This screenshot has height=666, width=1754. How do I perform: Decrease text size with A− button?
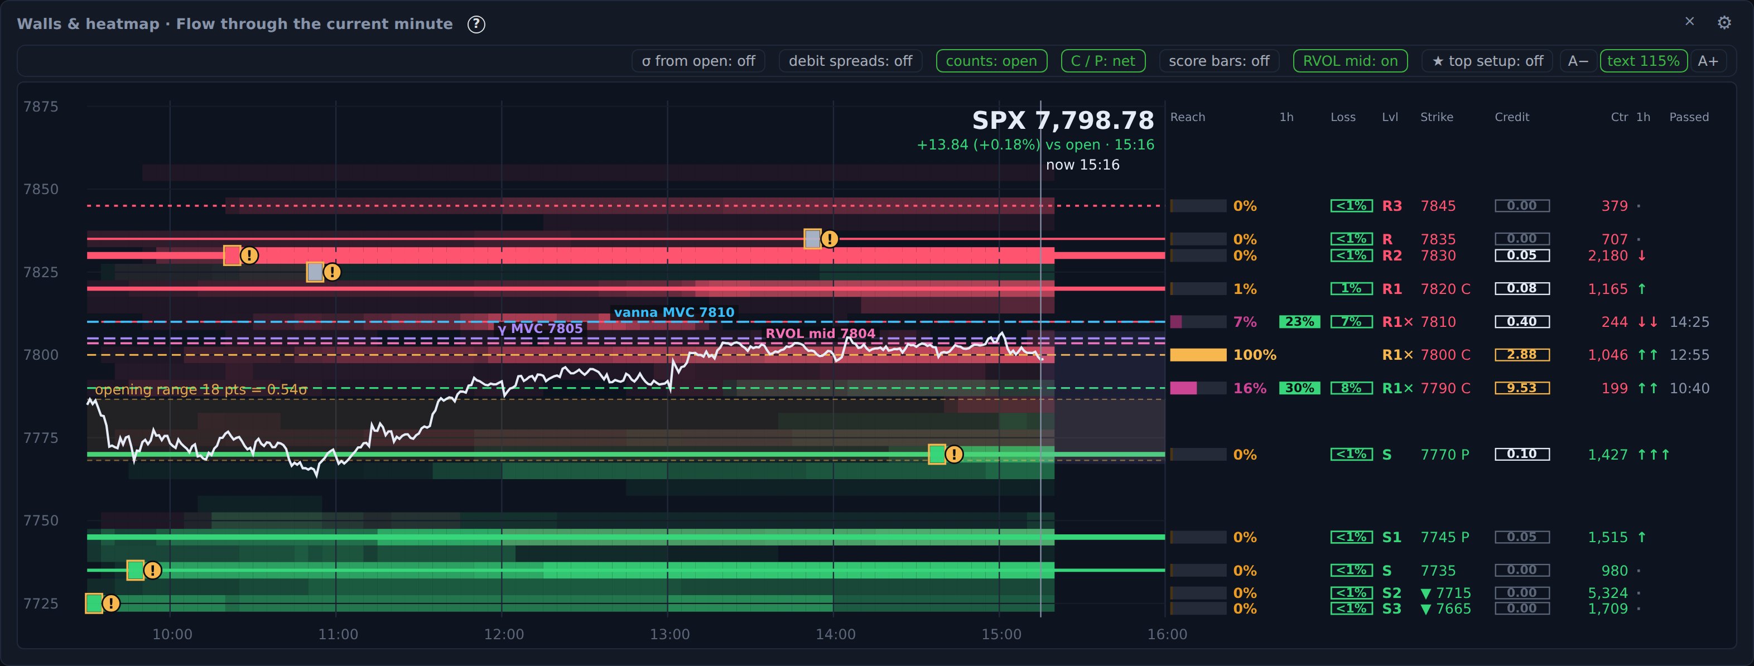[1578, 61]
